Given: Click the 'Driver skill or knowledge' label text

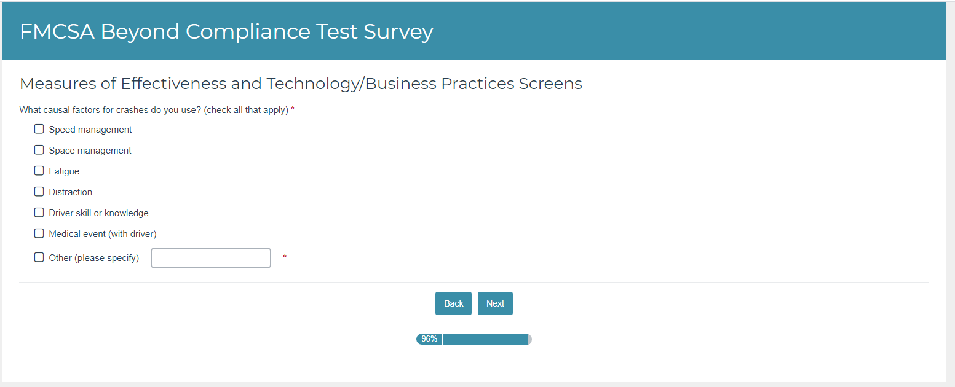Looking at the screenshot, I should click(99, 213).
